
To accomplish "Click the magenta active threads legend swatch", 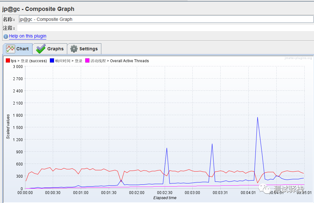I will click(87, 61).
